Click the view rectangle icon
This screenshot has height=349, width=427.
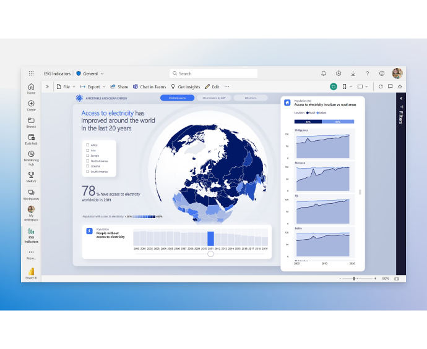click(360, 86)
